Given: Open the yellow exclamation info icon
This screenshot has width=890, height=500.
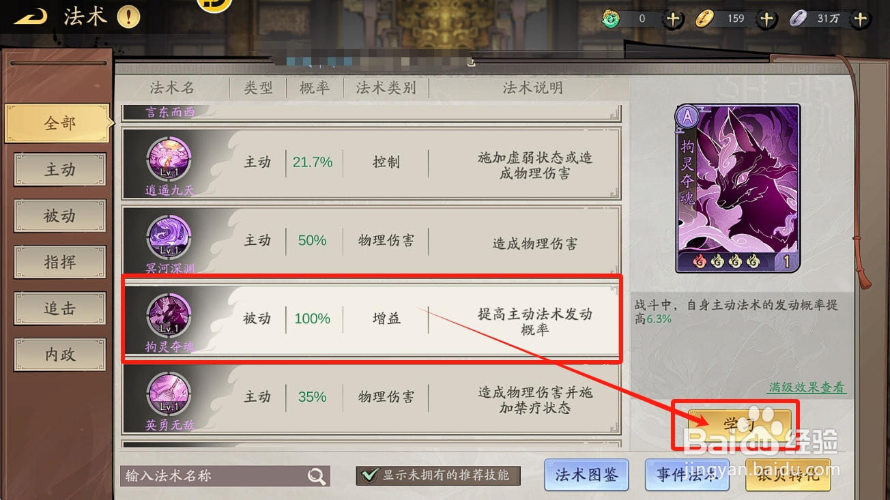Looking at the screenshot, I should click(x=128, y=17).
